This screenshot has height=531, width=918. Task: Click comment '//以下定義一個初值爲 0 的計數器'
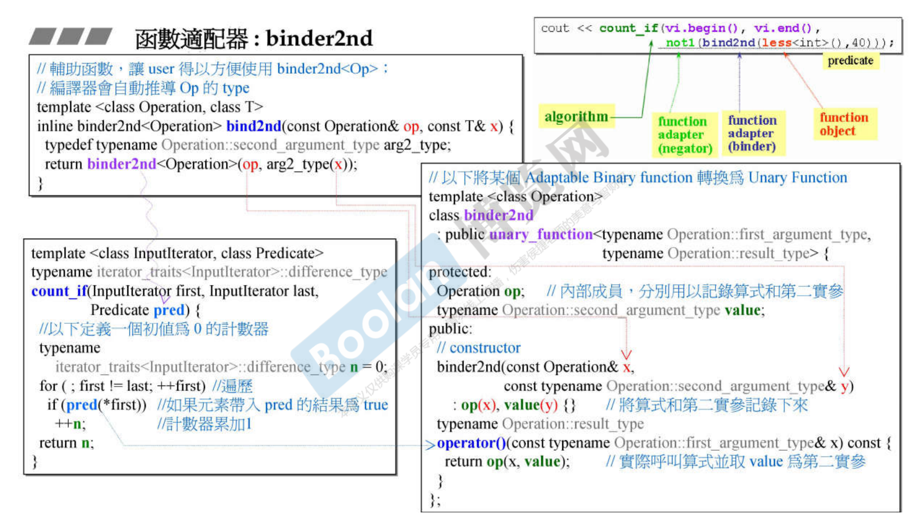pyautogui.click(x=154, y=329)
